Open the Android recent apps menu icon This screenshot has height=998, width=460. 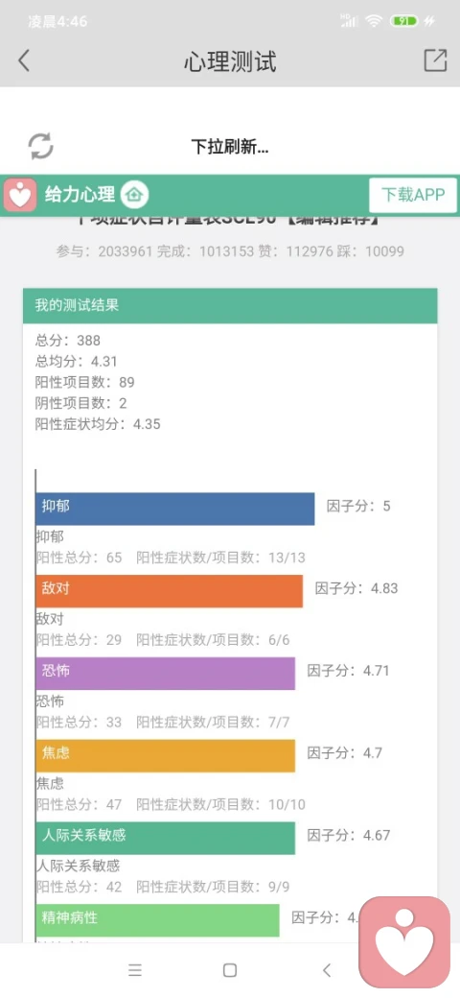point(135,970)
